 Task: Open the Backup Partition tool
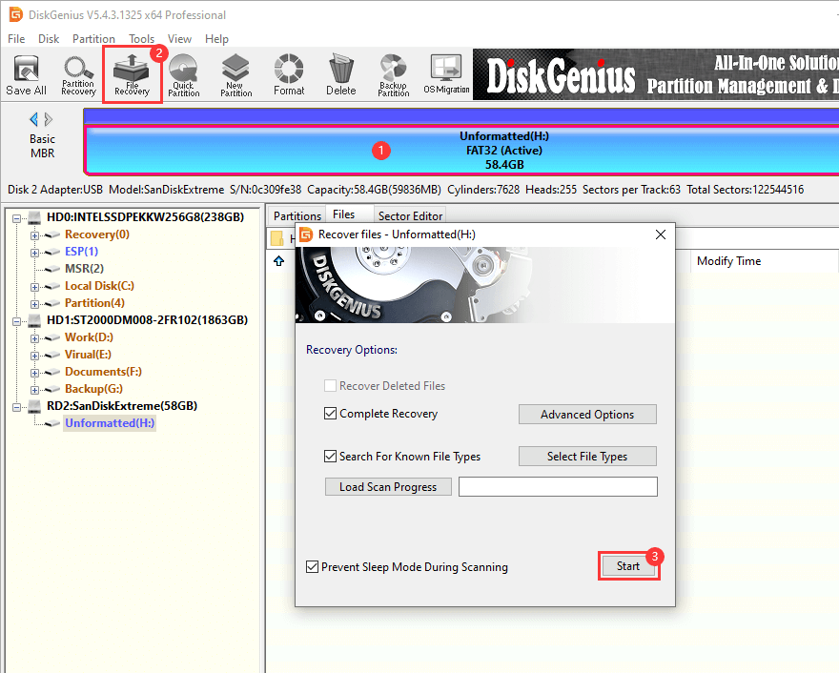point(393,75)
